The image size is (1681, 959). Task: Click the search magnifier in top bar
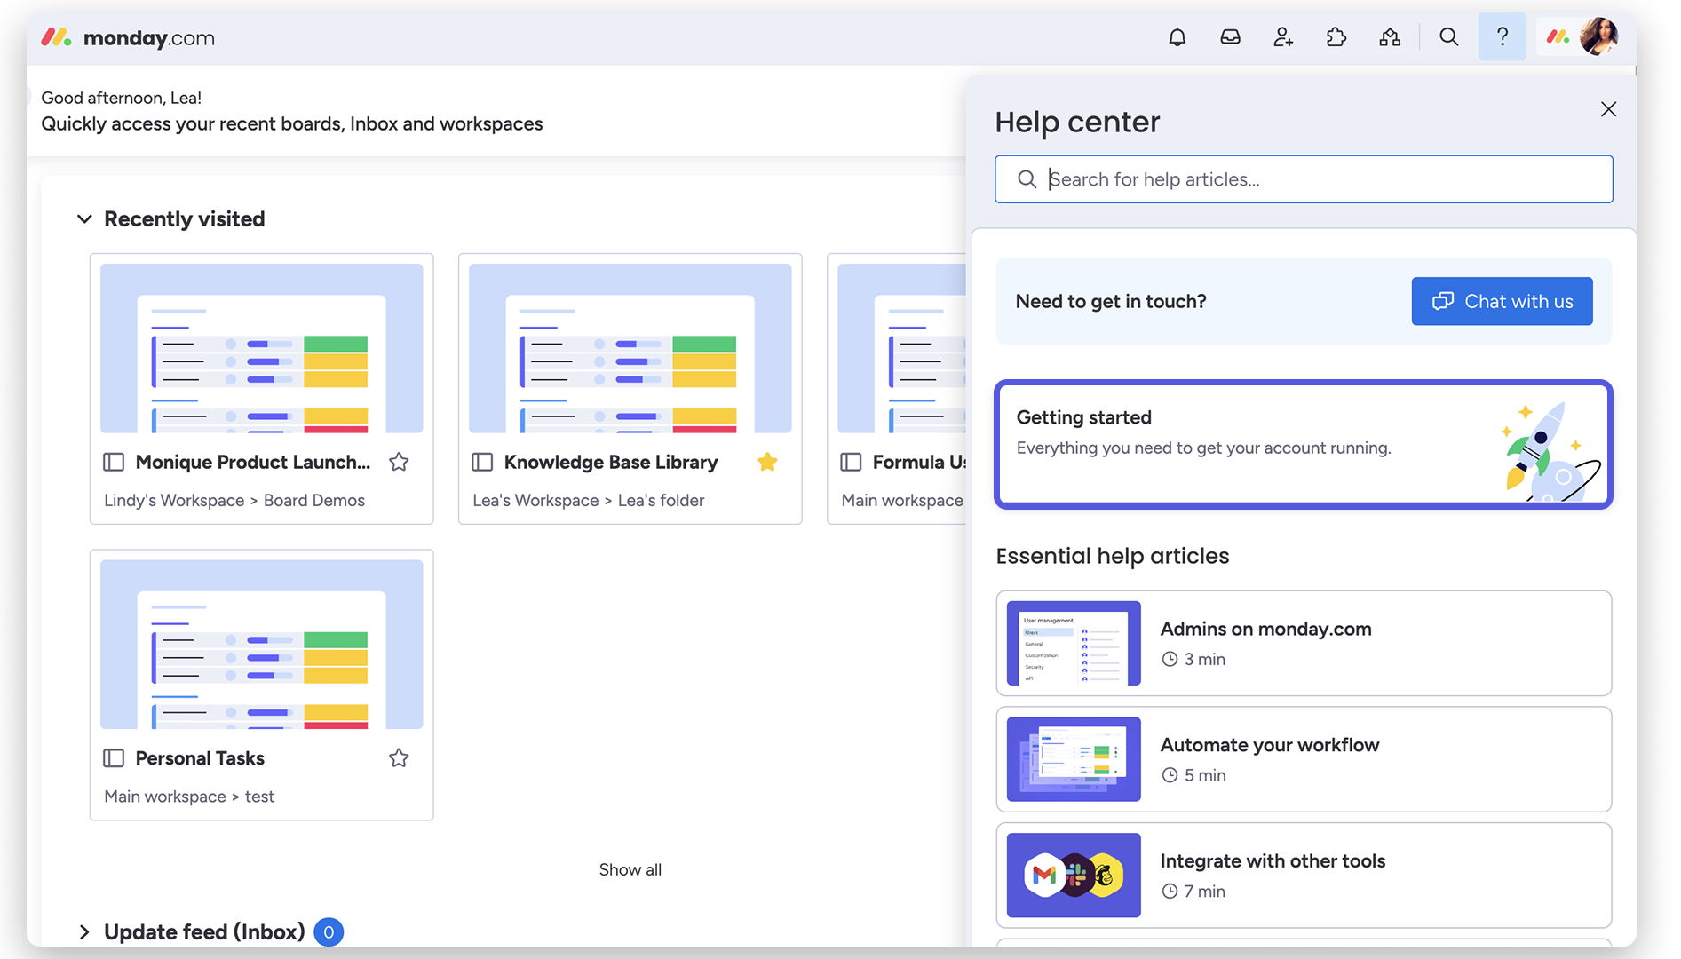click(1448, 37)
